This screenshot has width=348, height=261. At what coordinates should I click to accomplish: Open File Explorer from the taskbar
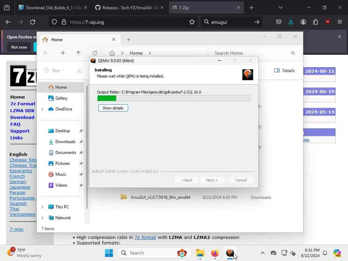200,253
